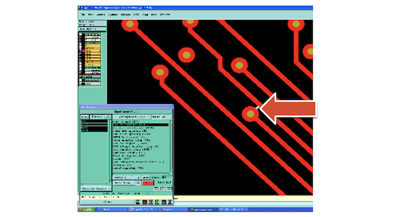Click the last small icon under the Show List label
Viewport: 398px width, 217px height.
point(169,188)
